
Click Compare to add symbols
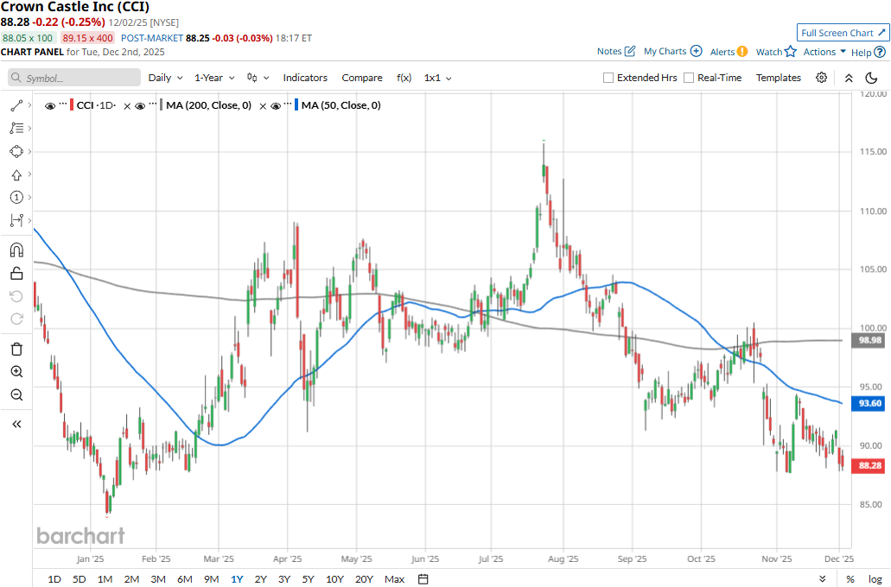(x=362, y=78)
